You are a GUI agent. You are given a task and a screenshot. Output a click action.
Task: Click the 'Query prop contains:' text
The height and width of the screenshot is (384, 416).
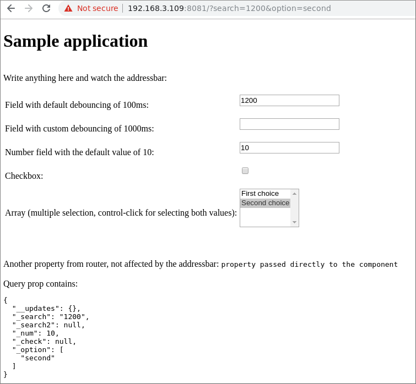[41, 284]
